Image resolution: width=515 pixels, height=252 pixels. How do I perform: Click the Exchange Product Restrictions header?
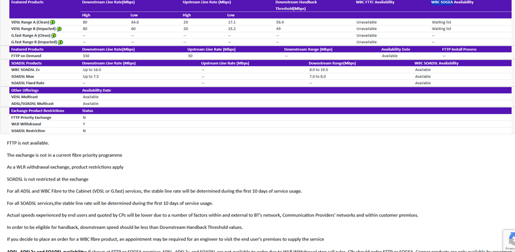coord(38,111)
